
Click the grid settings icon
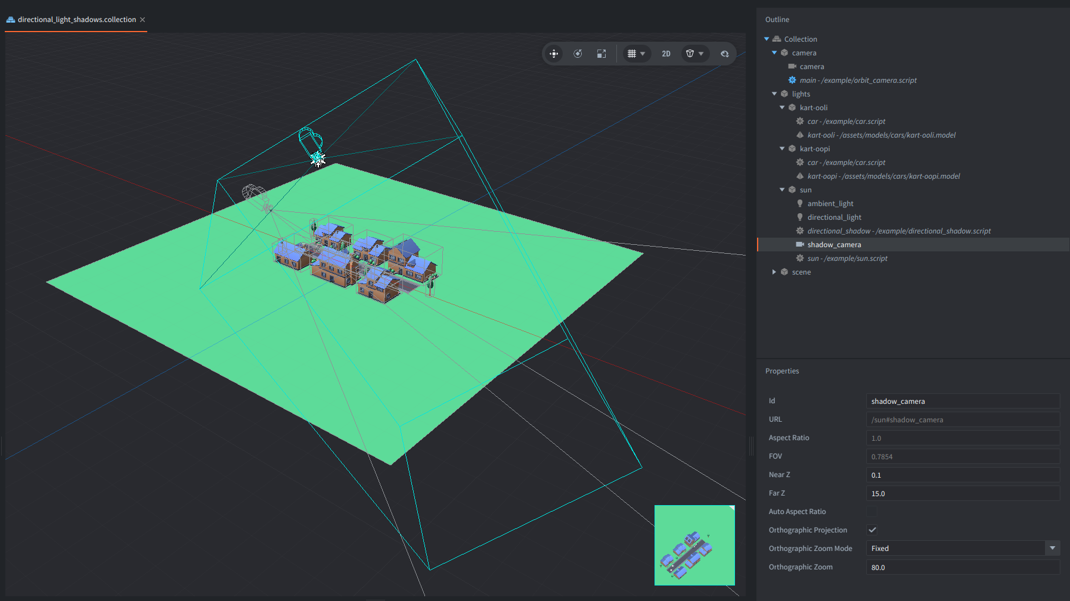click(x=632, y=54)
